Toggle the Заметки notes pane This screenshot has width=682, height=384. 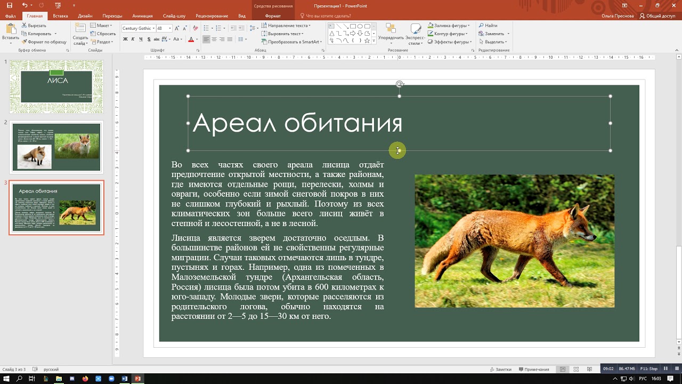pyautogui.click(x=500, y=369)
